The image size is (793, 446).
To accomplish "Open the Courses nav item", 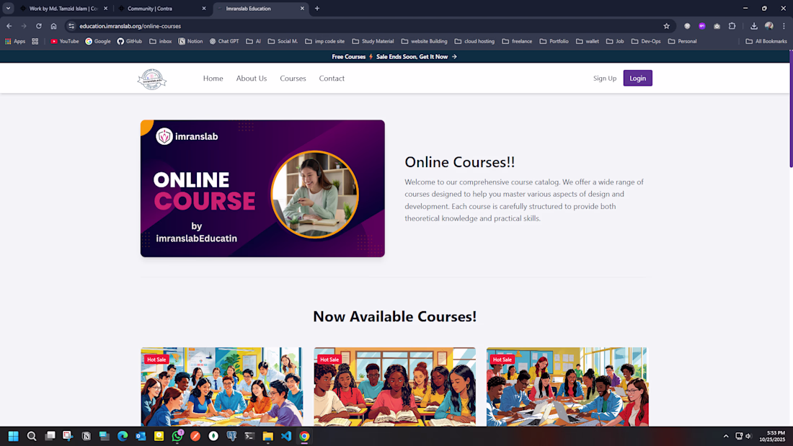I will (x=293, y=79).
